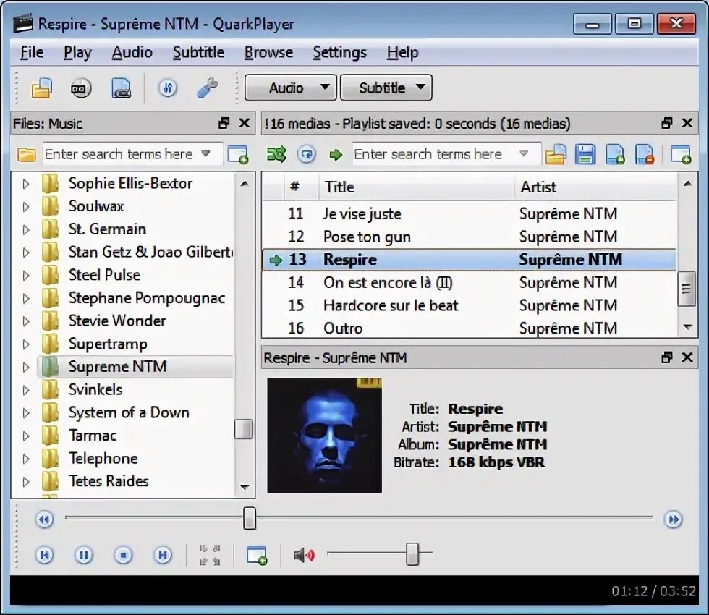
Task: Open a media file from the toolbar
Action: pyautogui.click(x=41, y=87)
